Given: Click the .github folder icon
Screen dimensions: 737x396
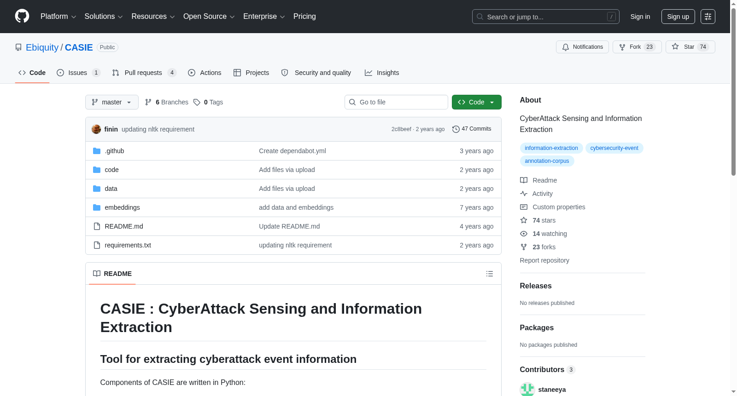Looking at the screenshot, I should click(x=97, y=151).
